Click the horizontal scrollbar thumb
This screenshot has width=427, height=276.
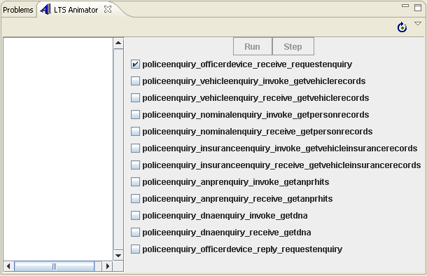55,266
